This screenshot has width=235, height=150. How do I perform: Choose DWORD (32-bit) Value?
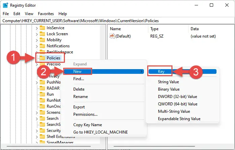[178, 97]
